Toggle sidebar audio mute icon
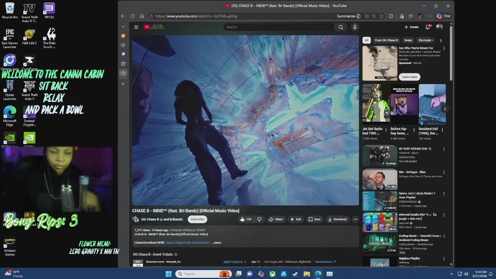The width and height of the screenshot is (496, 279). (123, 45)
